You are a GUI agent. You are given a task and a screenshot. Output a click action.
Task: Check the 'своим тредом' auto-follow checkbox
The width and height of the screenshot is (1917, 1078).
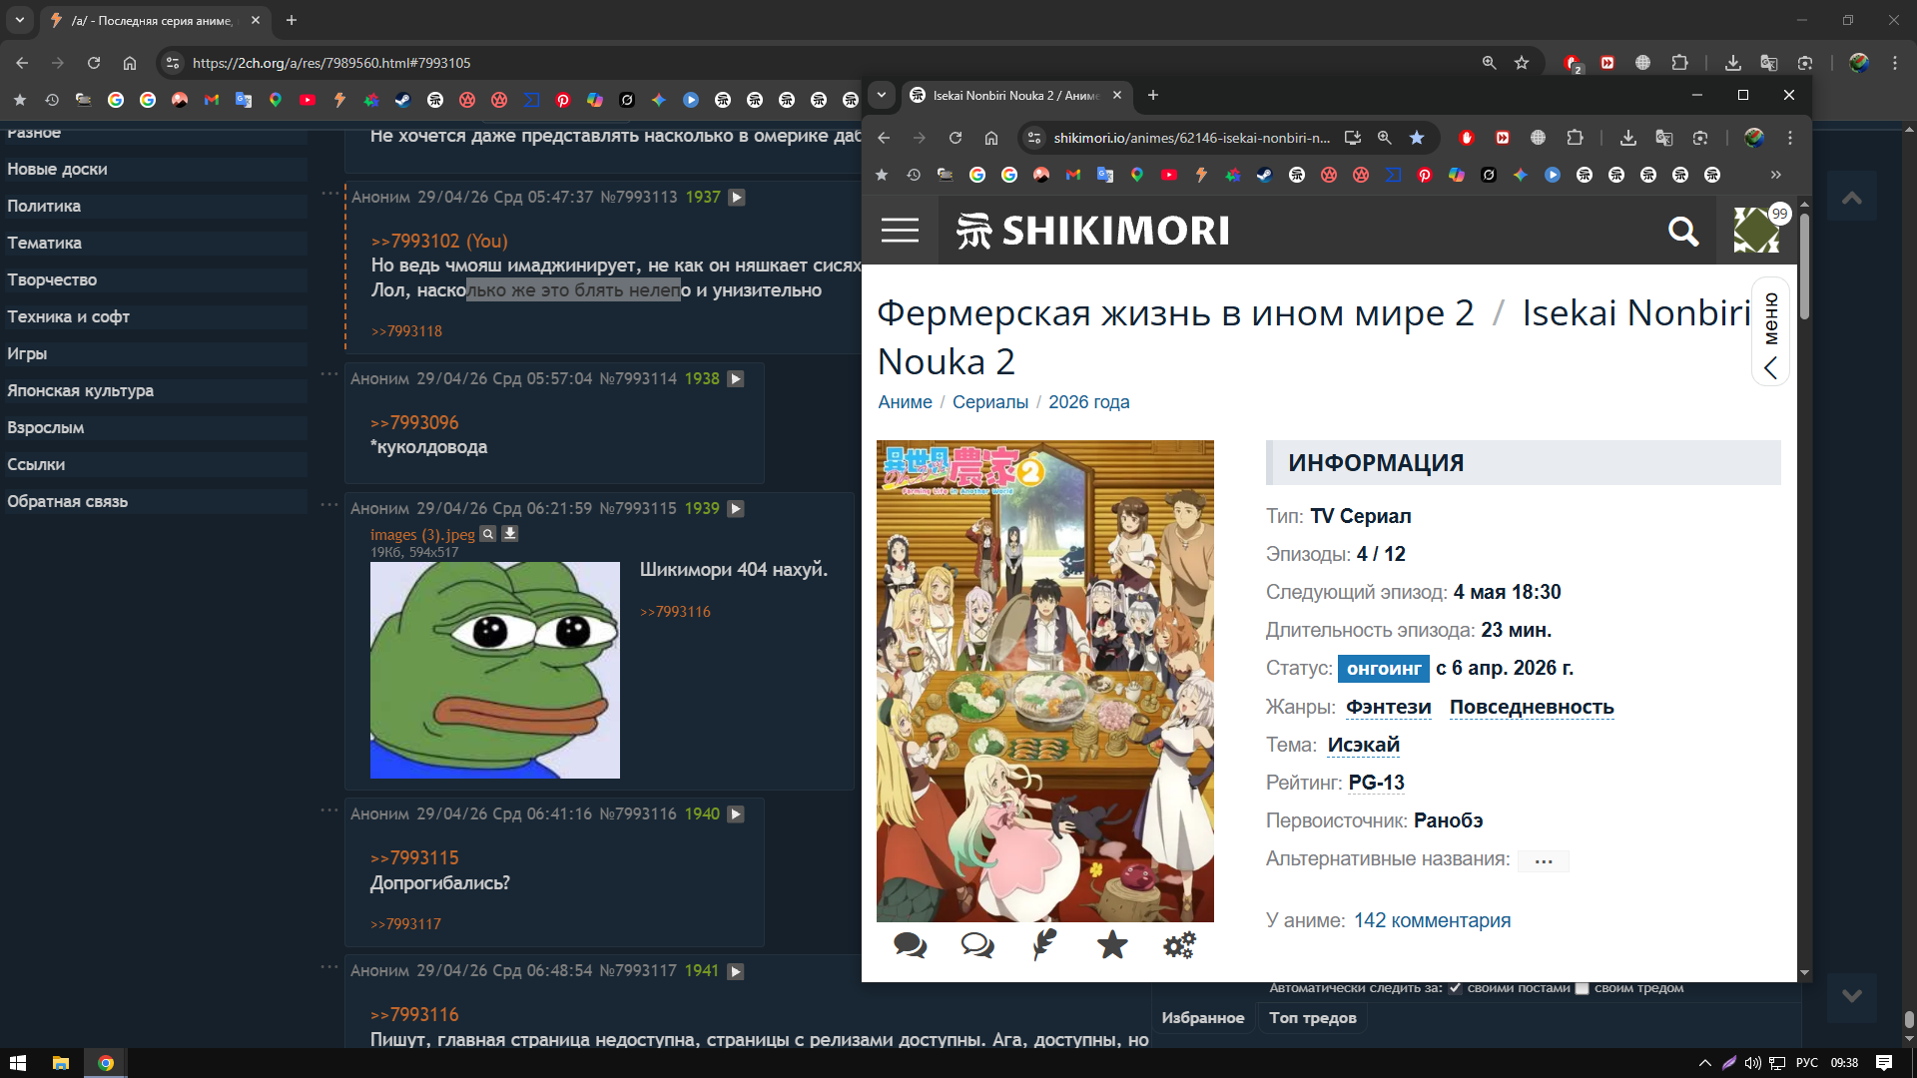[x=1583, y=988]
